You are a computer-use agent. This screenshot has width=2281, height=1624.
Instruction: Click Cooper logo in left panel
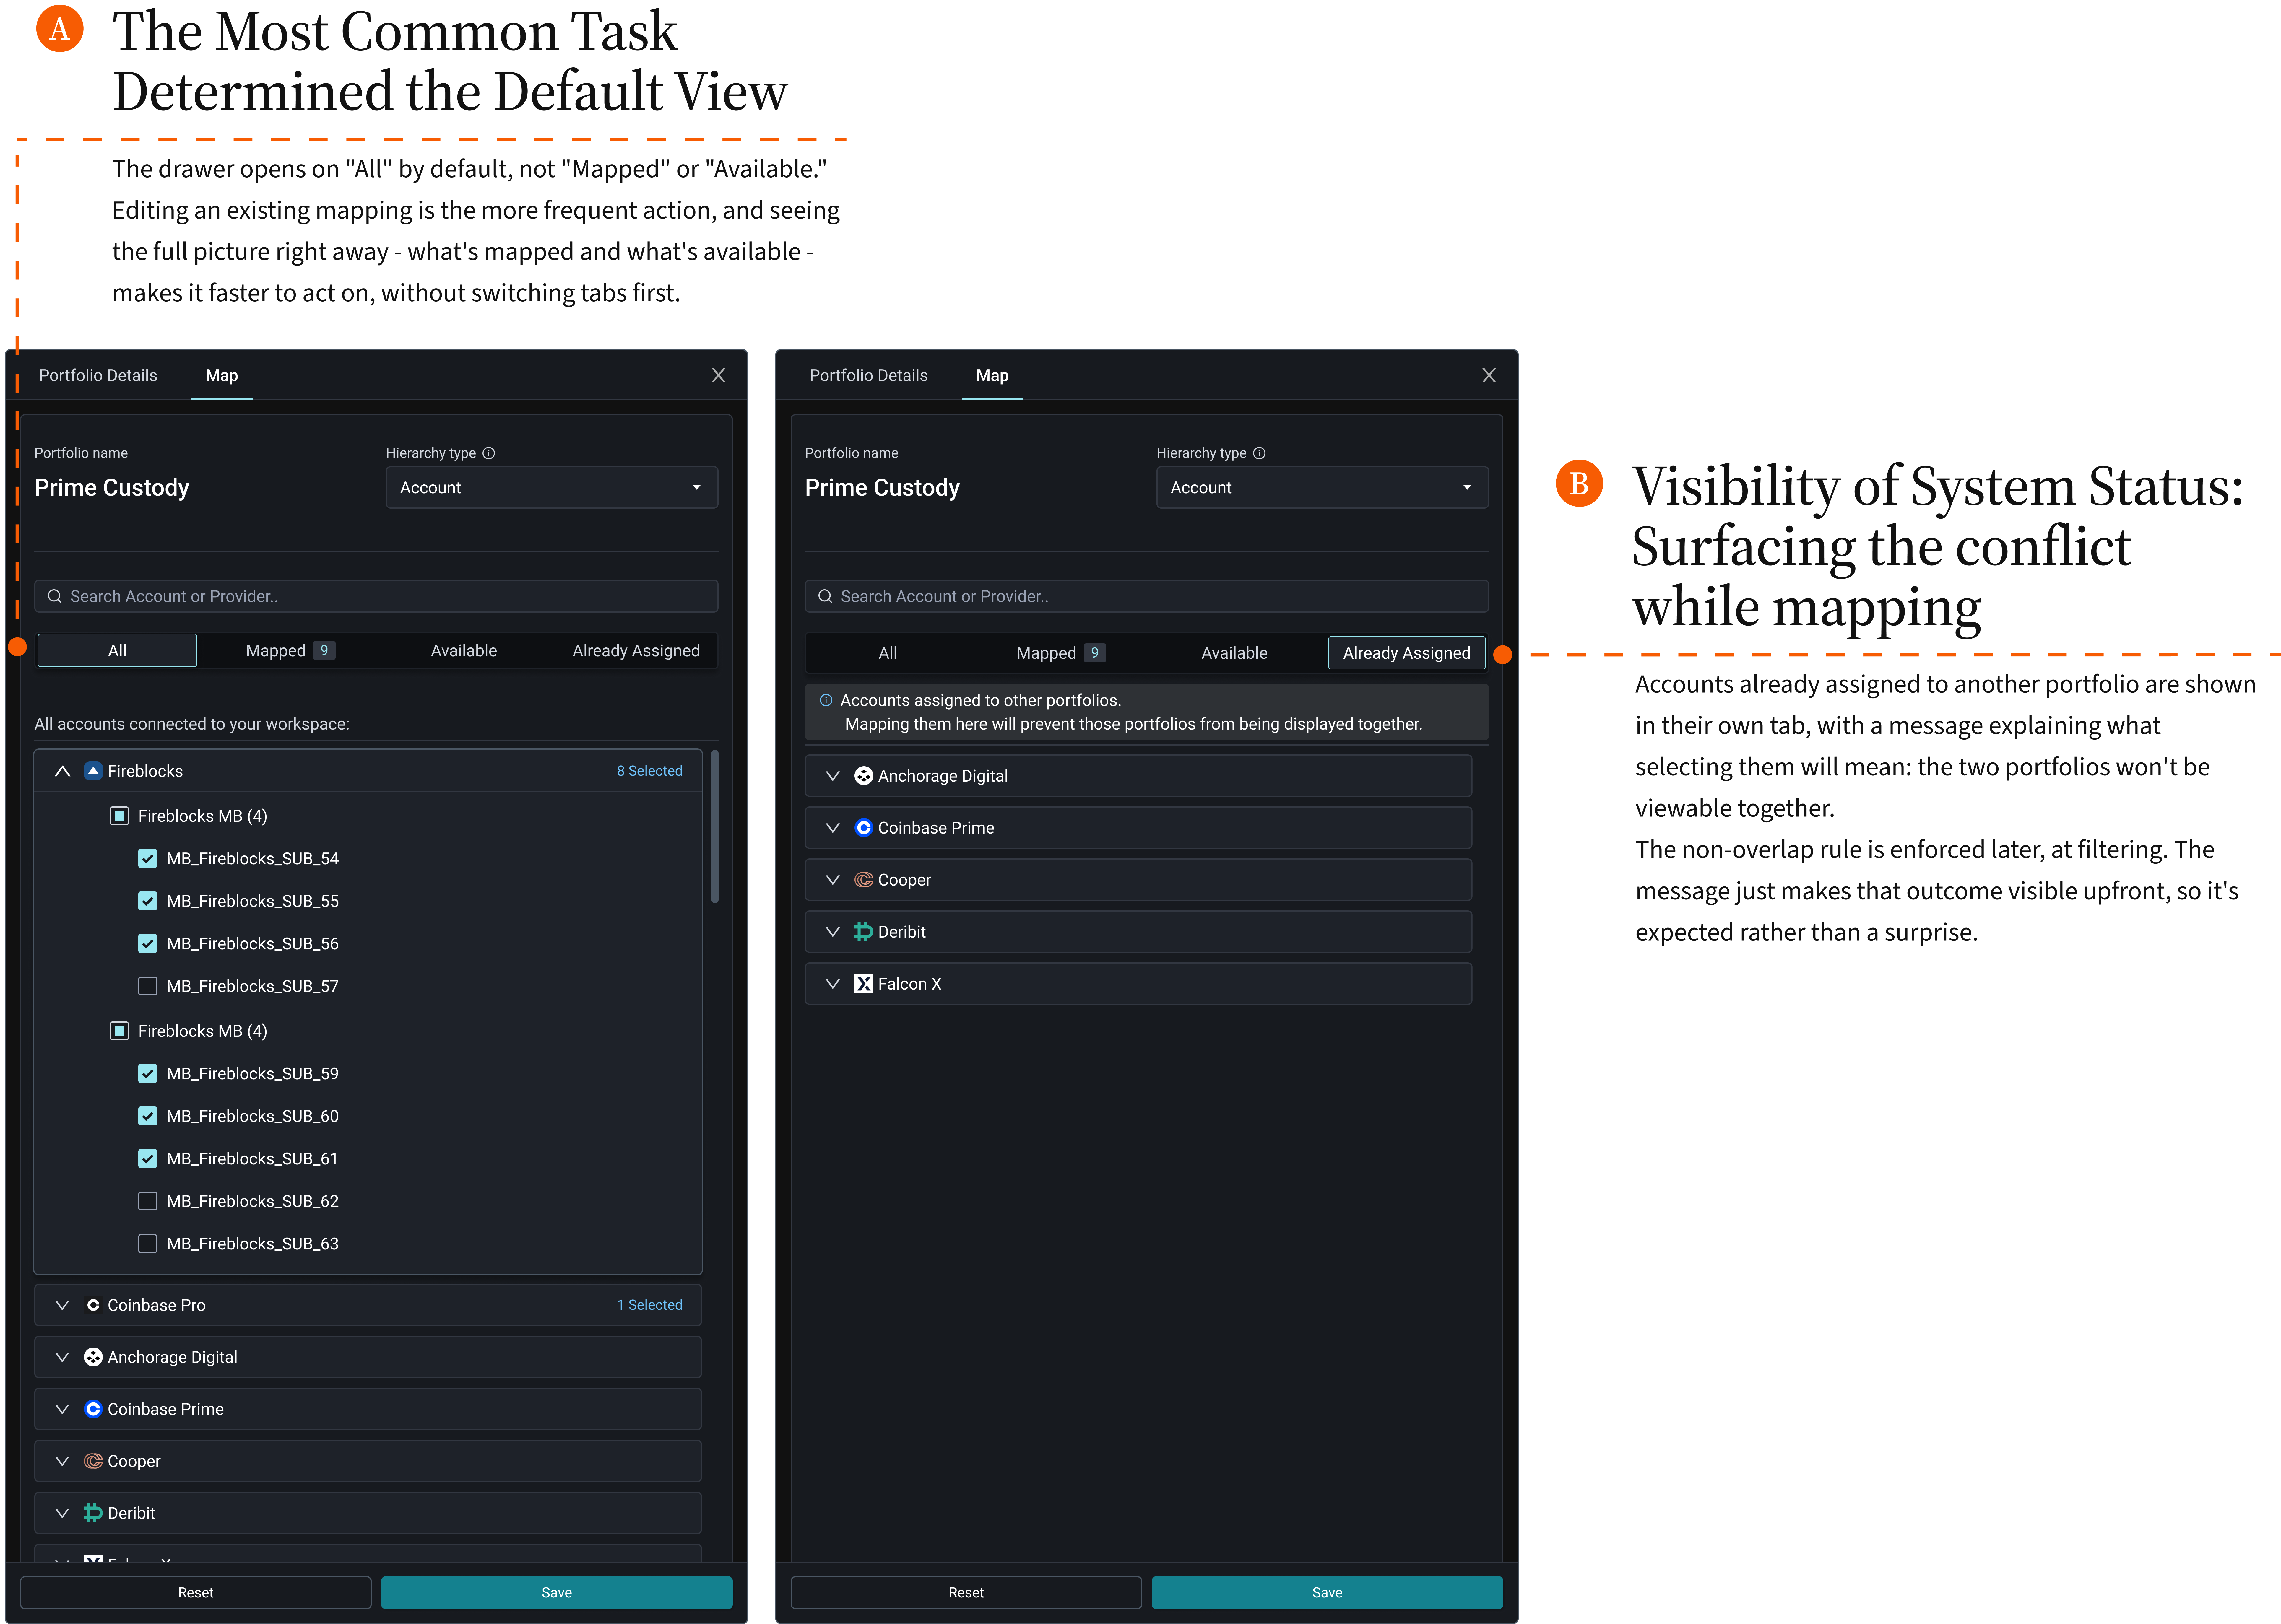[x=93, y=1461]
